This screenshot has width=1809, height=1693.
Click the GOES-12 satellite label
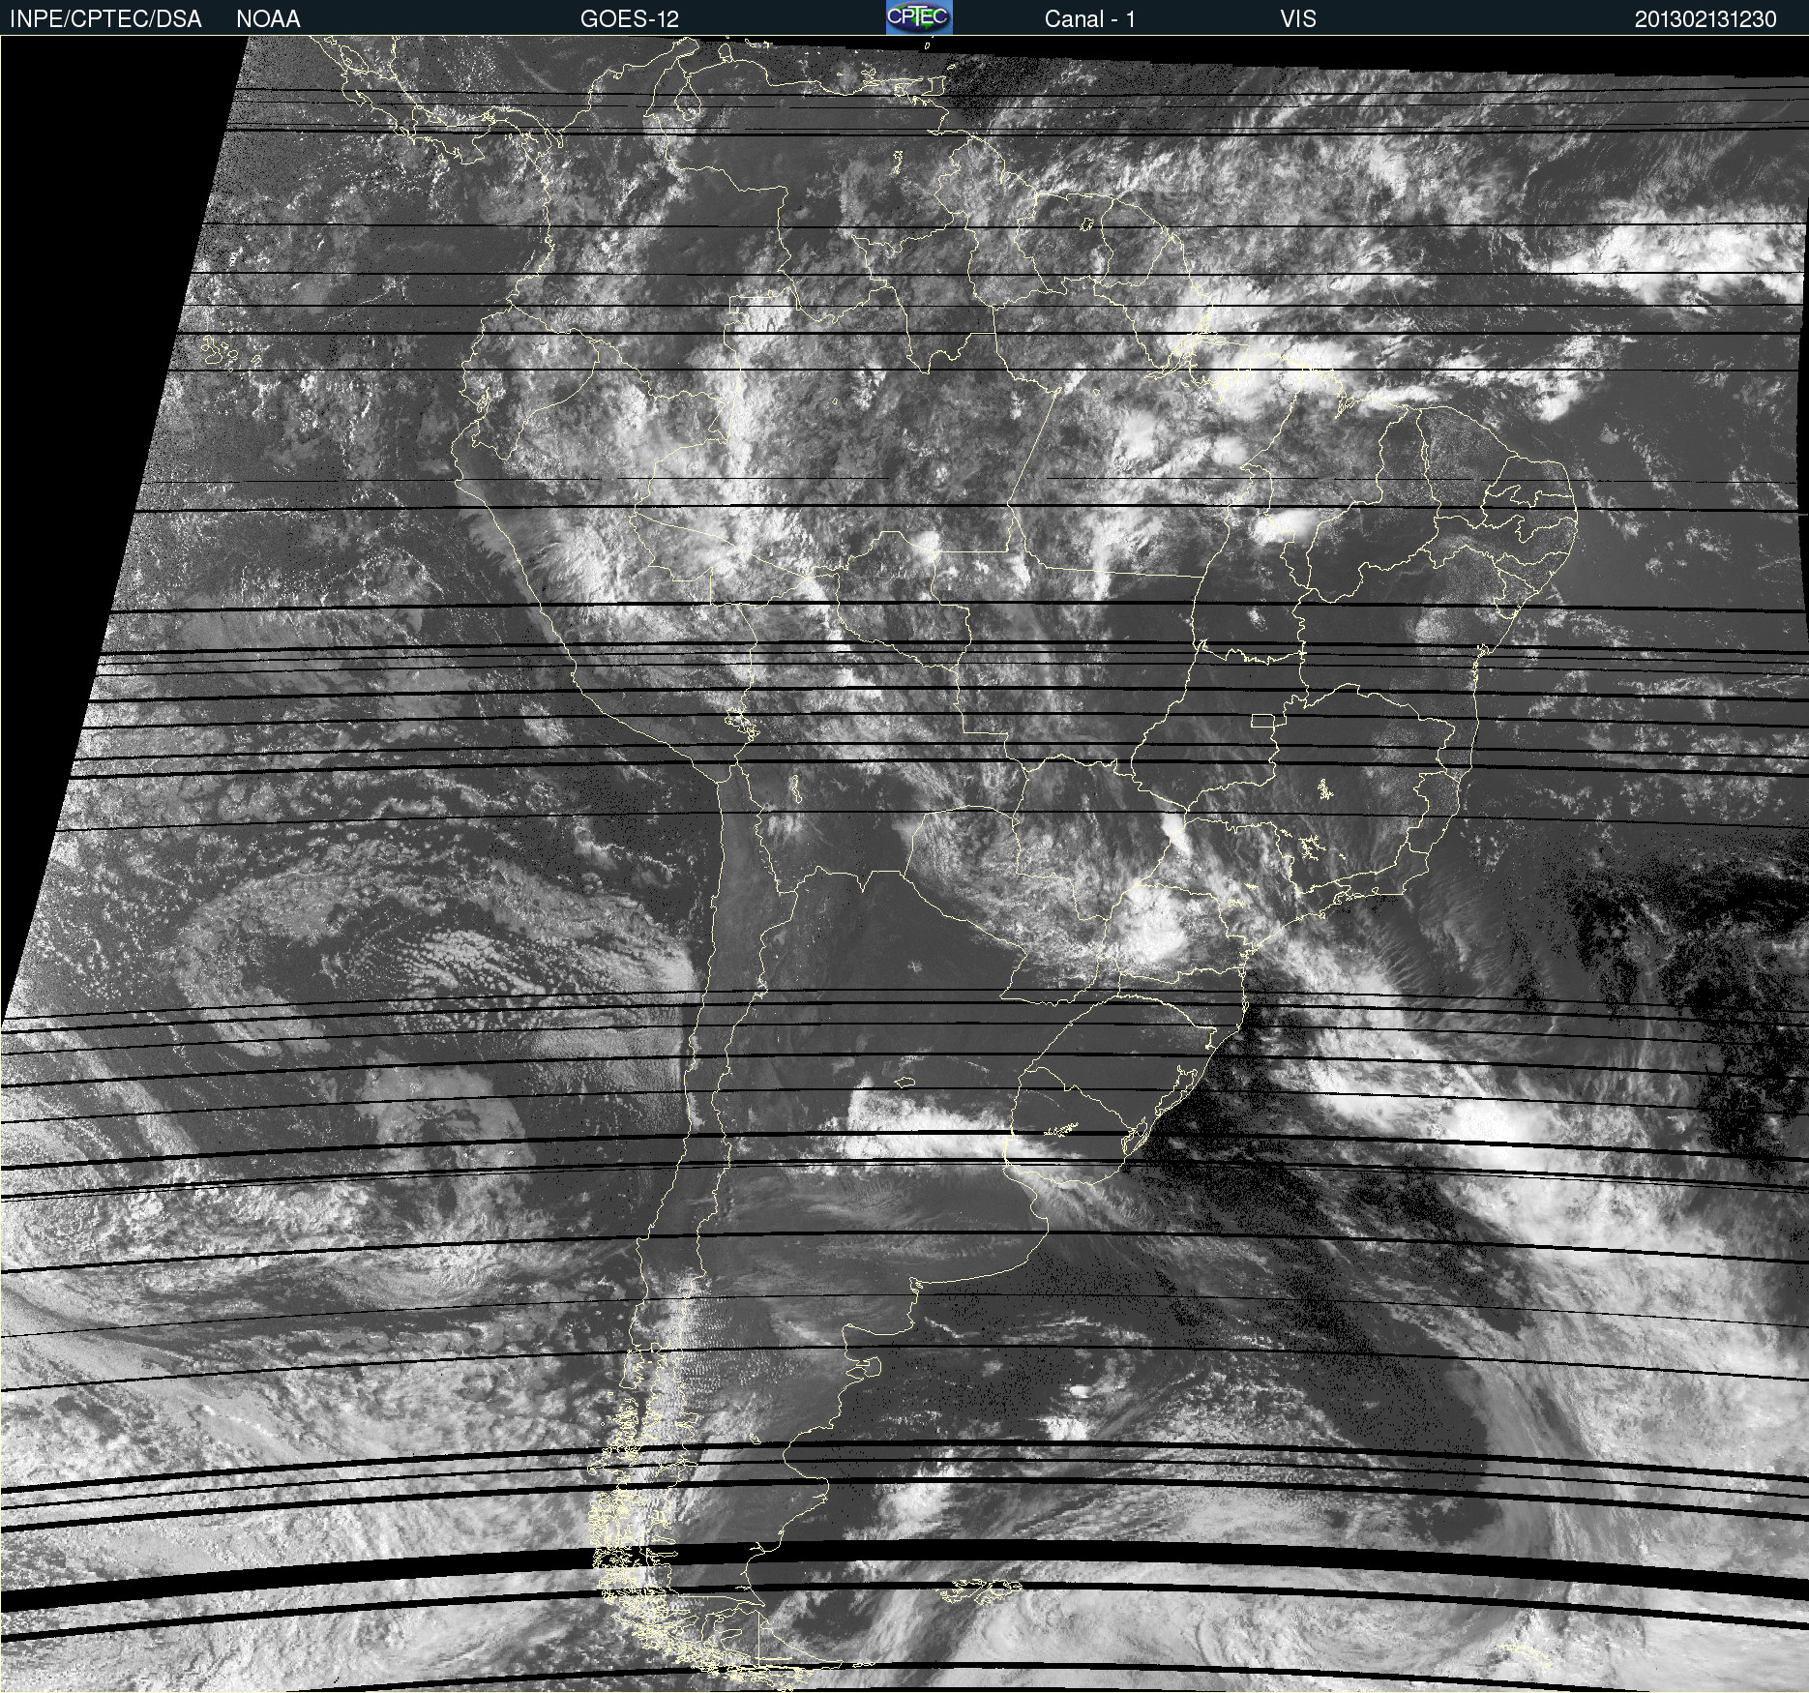click(630, 19)
